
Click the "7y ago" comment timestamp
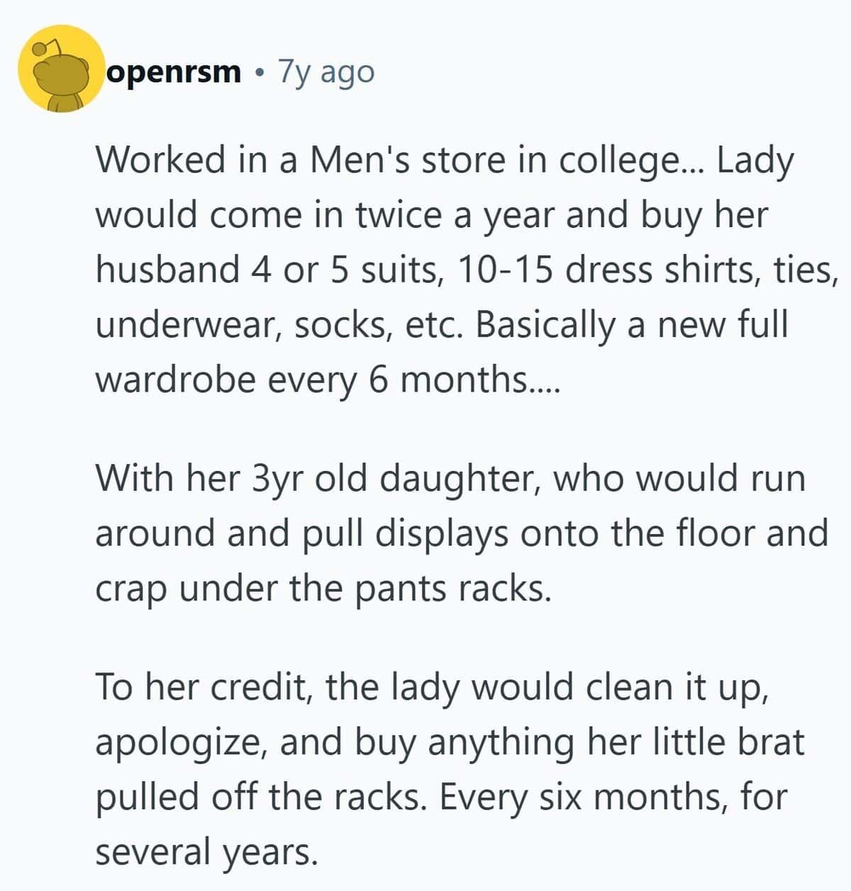[326, 72]
